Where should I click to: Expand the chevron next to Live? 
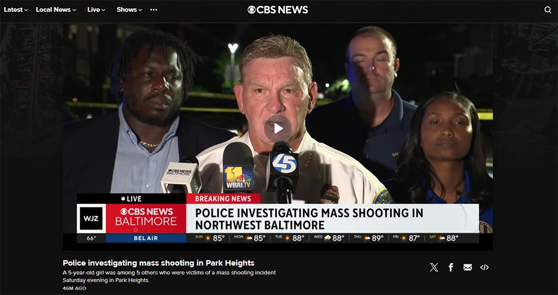(x=103, y=10)
